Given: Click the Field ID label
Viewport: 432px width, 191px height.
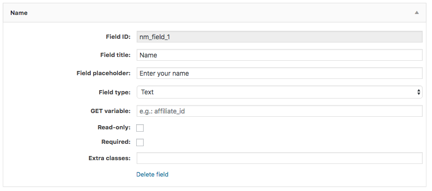Looking at the screenshot, I should [x=118, y=36].
